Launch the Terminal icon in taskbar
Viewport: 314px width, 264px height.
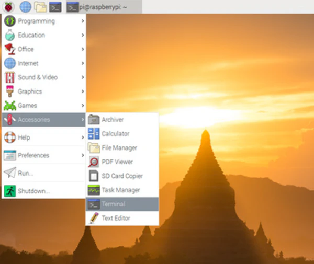pyautogui.click(x=55, y=7)
